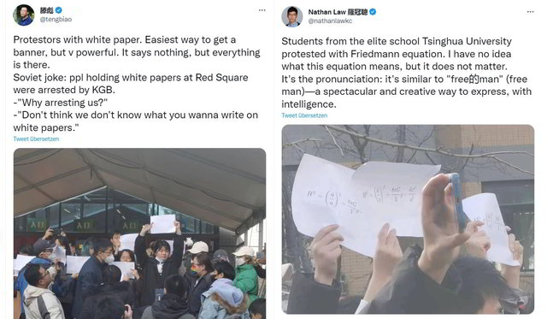This screenshot has width=547, height=319.
Task: Open more options on Nathan Law's tweet
Action: click(x=530, y=12)
